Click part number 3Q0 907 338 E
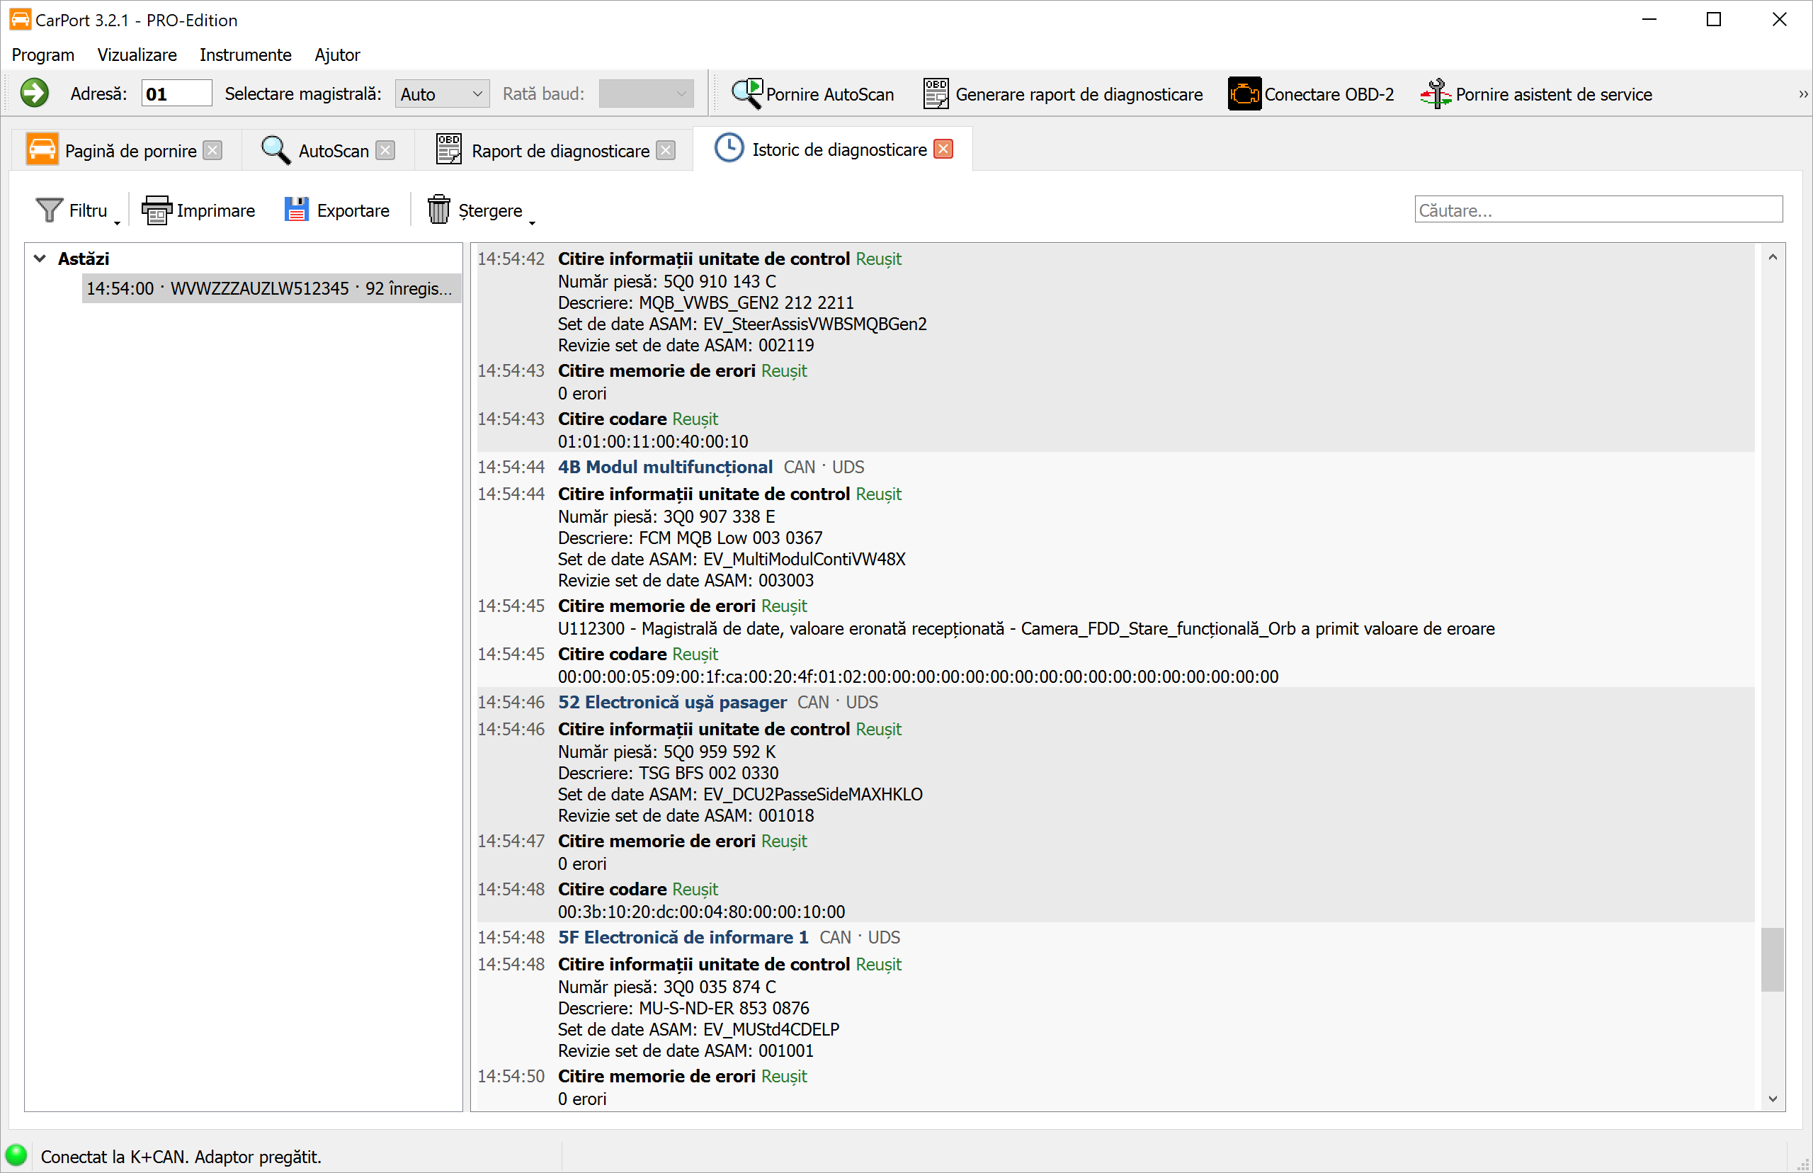Viewport: 1813px width, 1173px height. tap(719, 516)
